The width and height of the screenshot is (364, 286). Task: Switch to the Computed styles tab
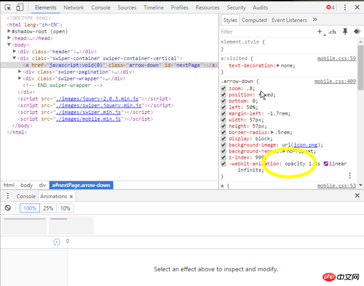pyautogui.click(x=254, y=20)
